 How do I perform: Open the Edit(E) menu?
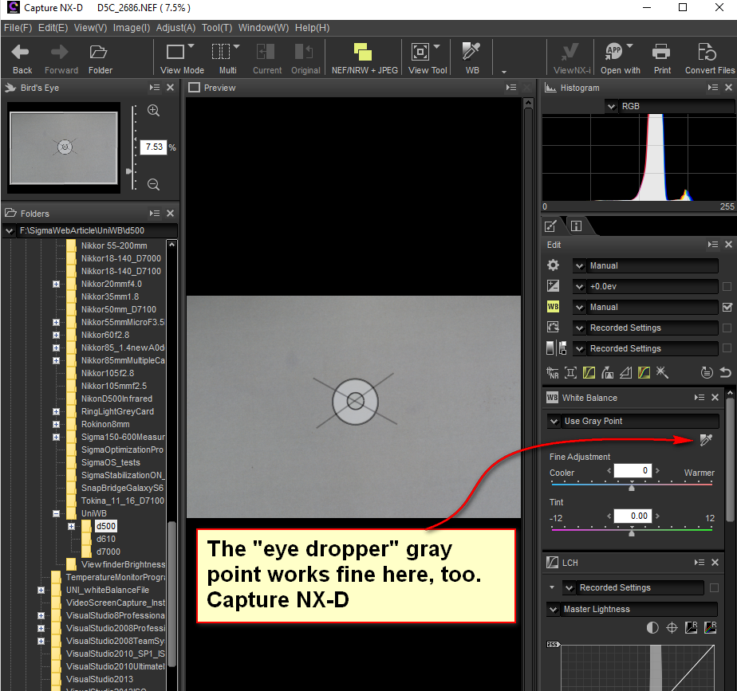[x=53, y=28]
